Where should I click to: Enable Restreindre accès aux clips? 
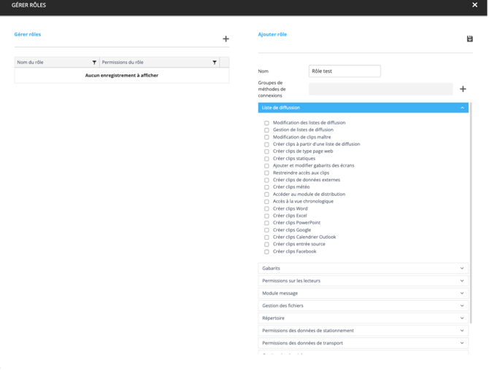point(266,173)
